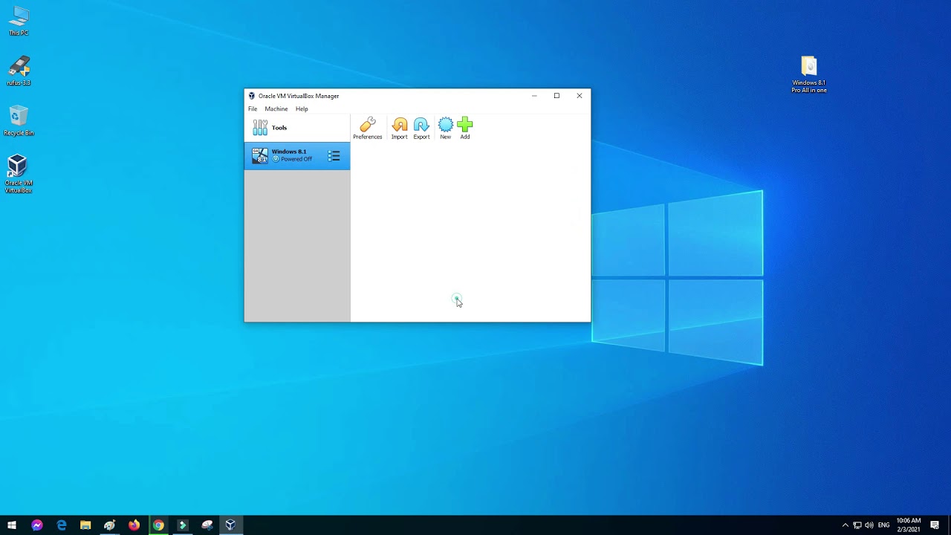Open the Action Center notifications icon
This screenshot has height=535, width=951.
click(x=935, y=525)
